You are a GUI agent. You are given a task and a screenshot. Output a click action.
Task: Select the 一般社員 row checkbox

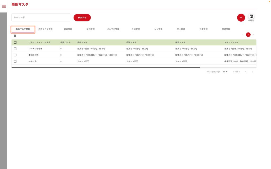coord(15,61)
